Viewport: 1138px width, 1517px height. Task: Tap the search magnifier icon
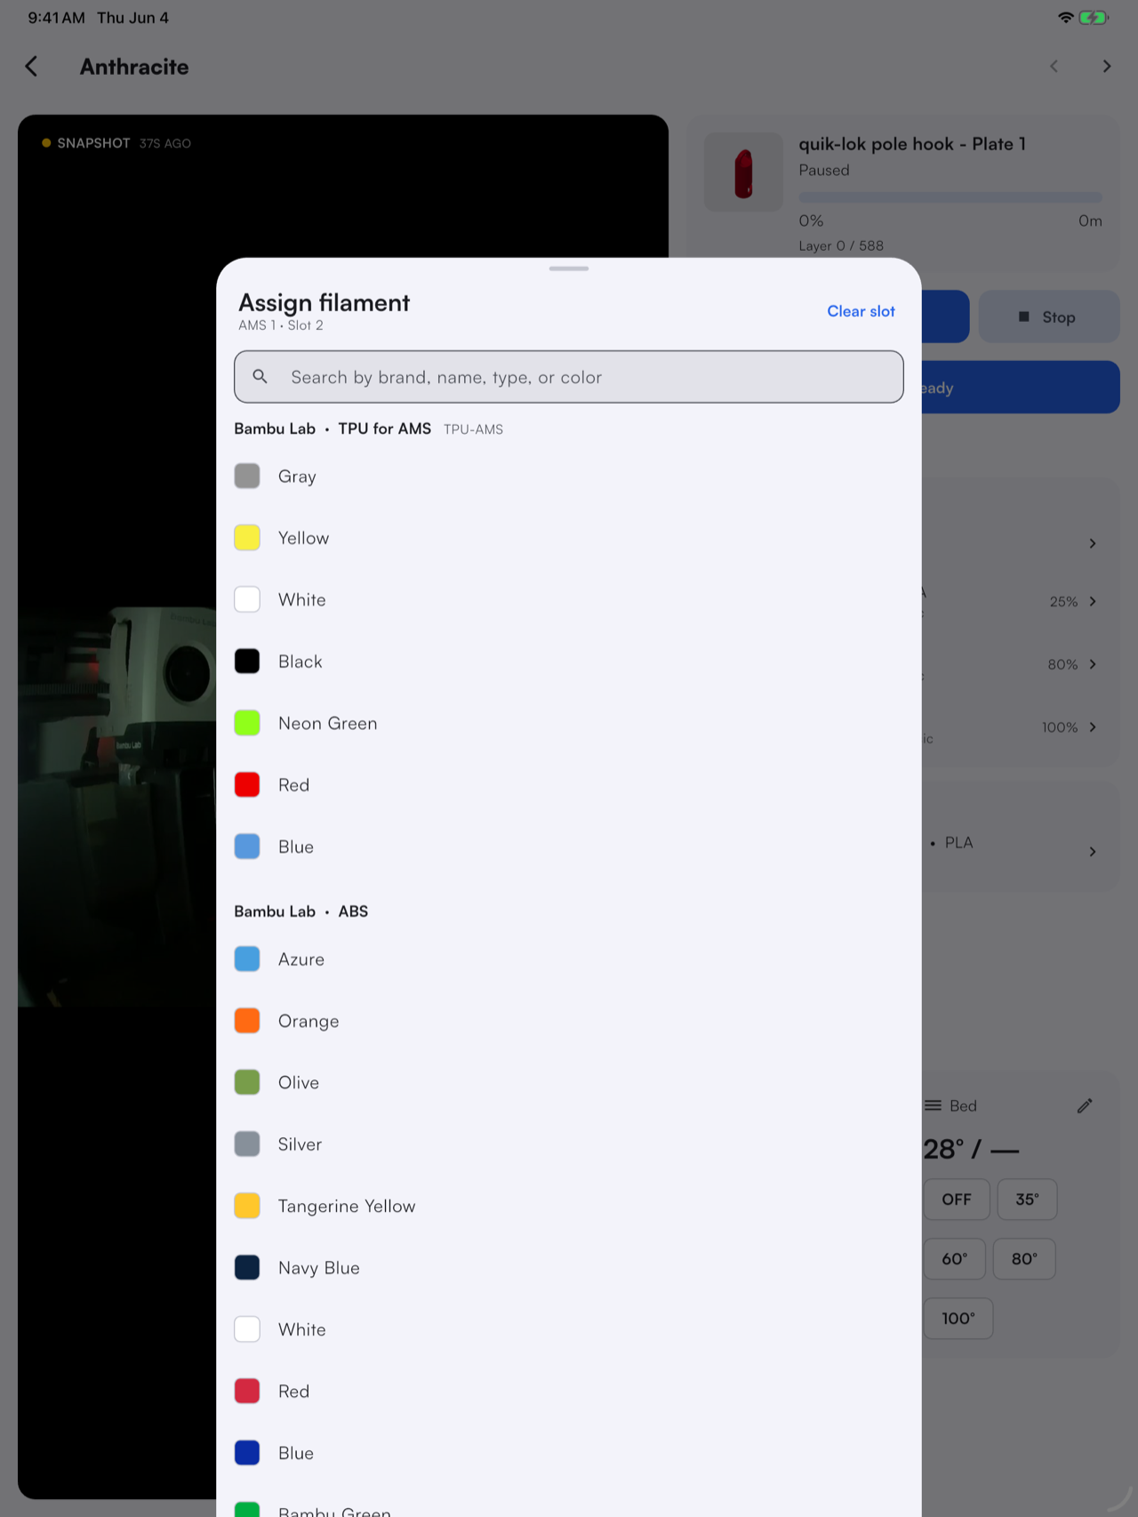click(260, 377)
